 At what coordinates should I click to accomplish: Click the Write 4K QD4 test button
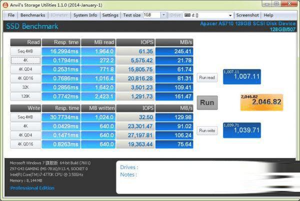click(25, 135)
